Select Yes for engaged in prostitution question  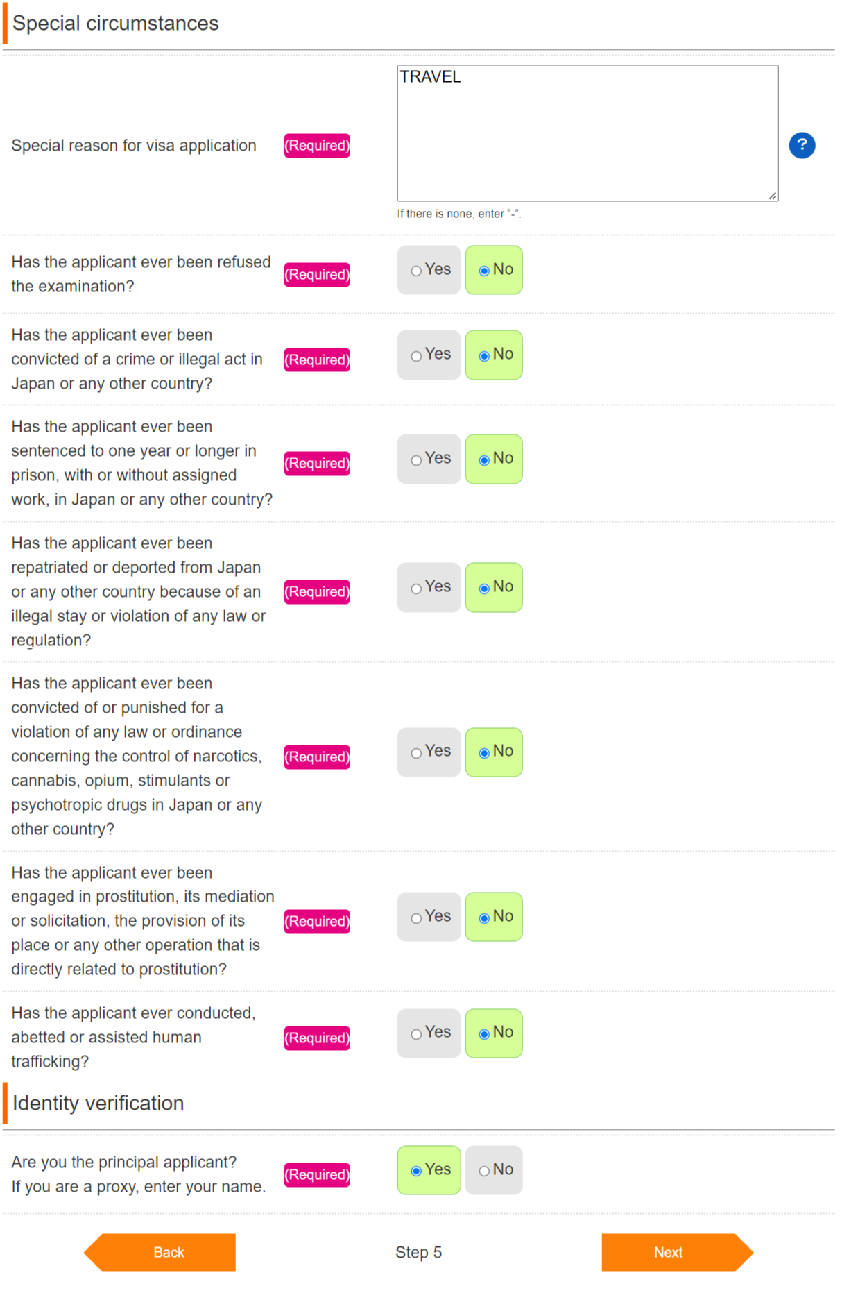pos(429,917)
